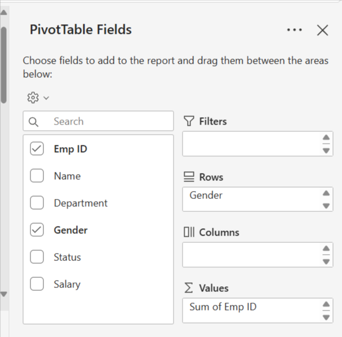Click the Rows area icon
Screen dimensions: 342x337
189,177
